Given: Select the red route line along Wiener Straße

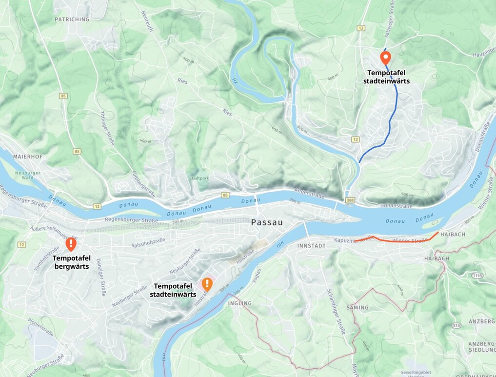Looking at the screenshot, I should tap(397, 238).
